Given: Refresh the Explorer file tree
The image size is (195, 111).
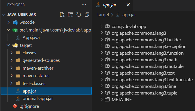Looking at the screenshot, I should [78, 15].
